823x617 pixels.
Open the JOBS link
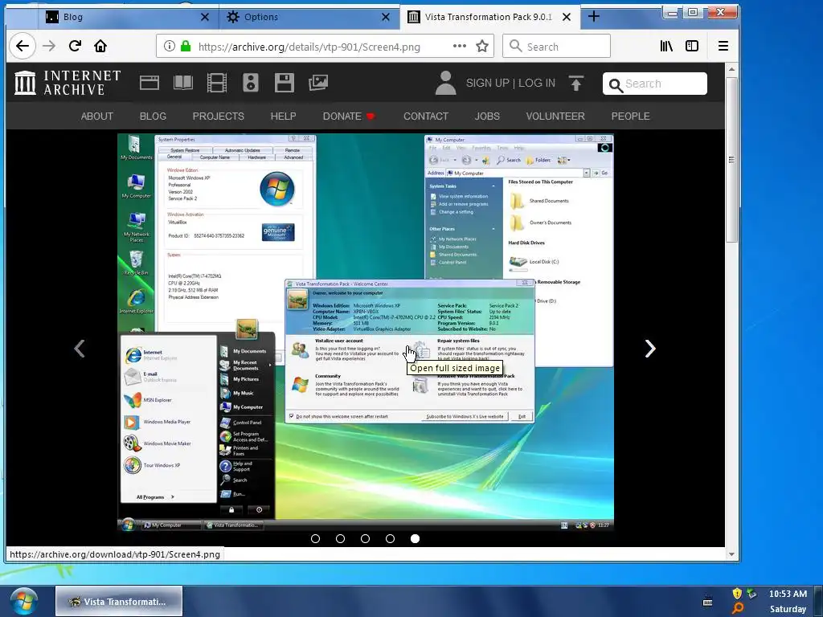tap(487, 116)
